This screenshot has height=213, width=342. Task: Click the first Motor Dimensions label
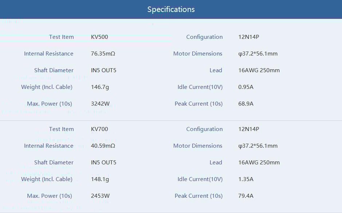click(198, 54)
